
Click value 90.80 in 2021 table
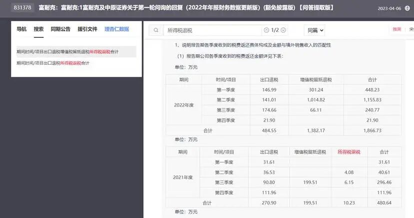pyautogui.click(x=269, y=183)
